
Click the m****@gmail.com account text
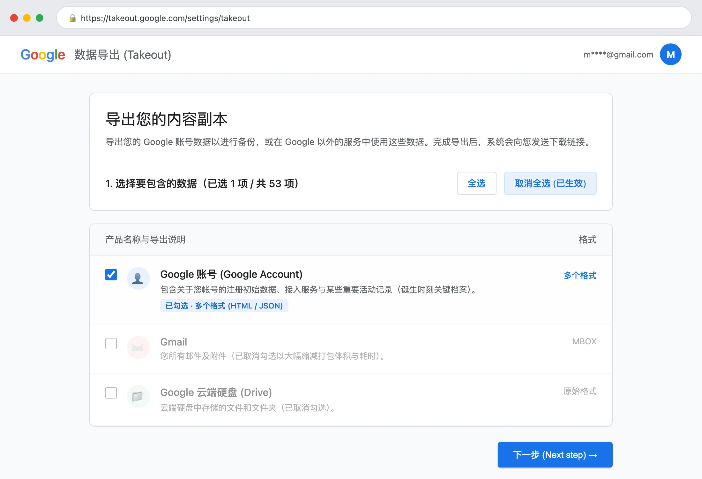pos(618,55)
